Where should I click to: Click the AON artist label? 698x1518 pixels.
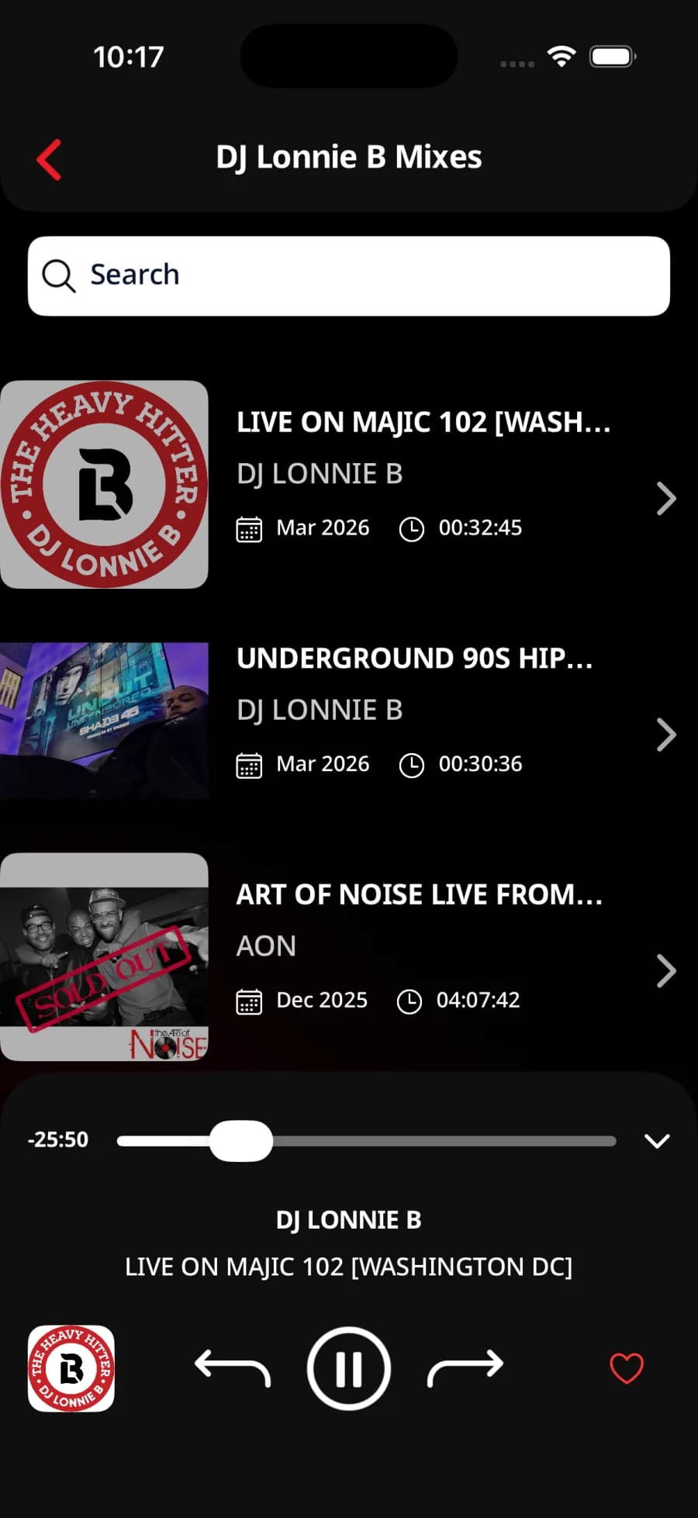(266, 946)
